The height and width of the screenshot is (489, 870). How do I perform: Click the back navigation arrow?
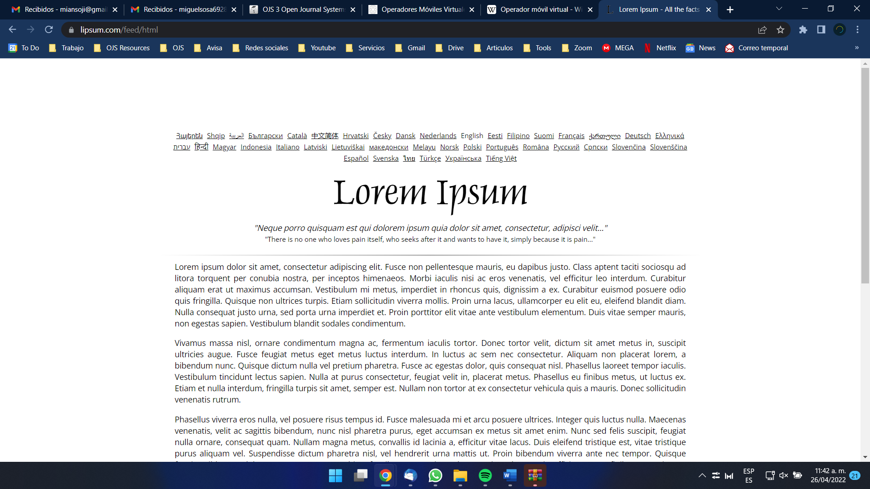point(12,29)
